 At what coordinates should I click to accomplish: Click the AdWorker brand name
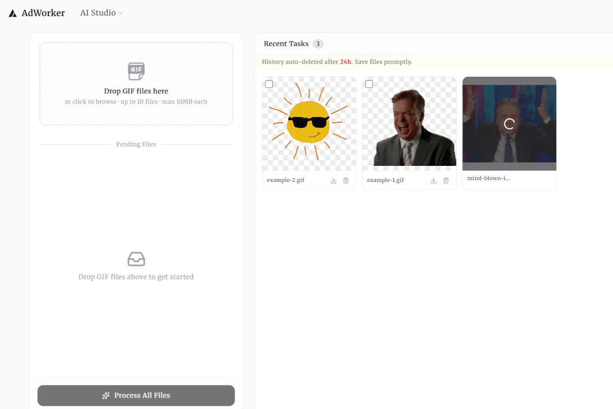pyautogui.click(x=43, y=13)
